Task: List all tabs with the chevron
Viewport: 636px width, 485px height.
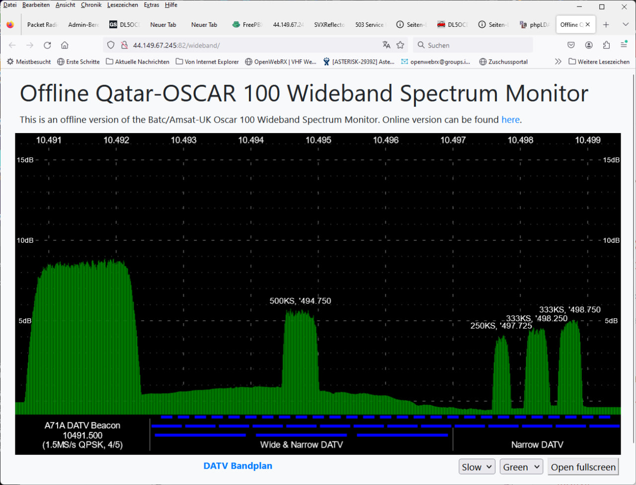Action: [x=625, y=24]
